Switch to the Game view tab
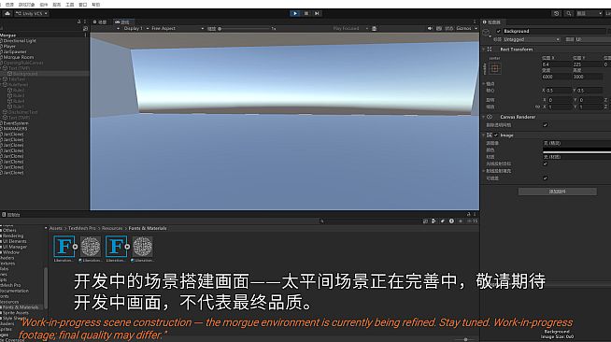Screen dimensions: 611x342 click(x=122, y=22)
